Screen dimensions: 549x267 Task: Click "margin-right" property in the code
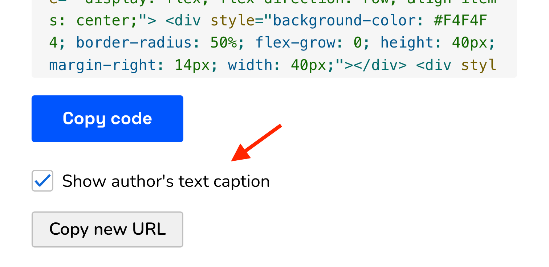click(x=103, y=65)
